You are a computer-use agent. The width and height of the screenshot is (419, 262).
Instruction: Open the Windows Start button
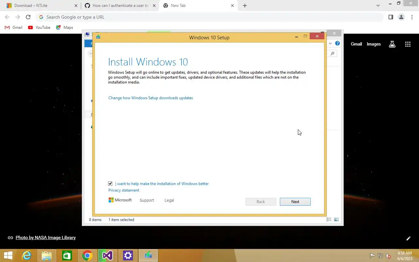pos(8,255)
